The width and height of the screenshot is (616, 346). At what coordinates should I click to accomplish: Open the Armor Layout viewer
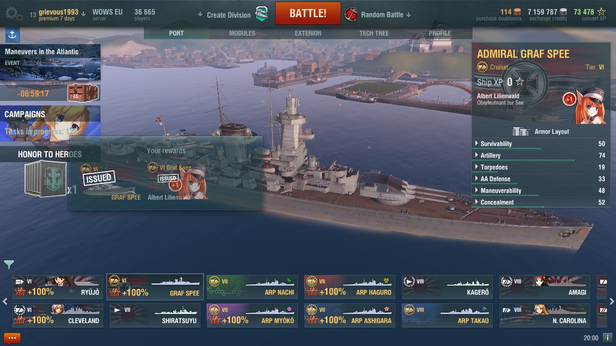[x=541, y=132]
